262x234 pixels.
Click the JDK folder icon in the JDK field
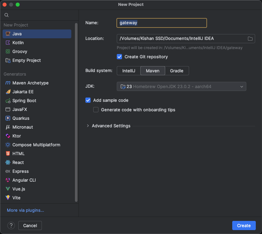coord(123,87)
